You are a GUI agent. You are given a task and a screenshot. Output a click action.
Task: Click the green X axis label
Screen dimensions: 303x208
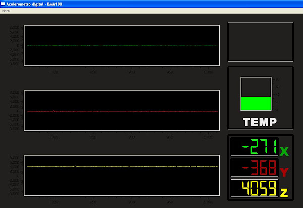284,151
